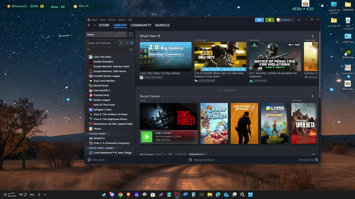Enter Big Picture mode via monitor icon
The image size is (355, 199).
(x=299, y=20)
